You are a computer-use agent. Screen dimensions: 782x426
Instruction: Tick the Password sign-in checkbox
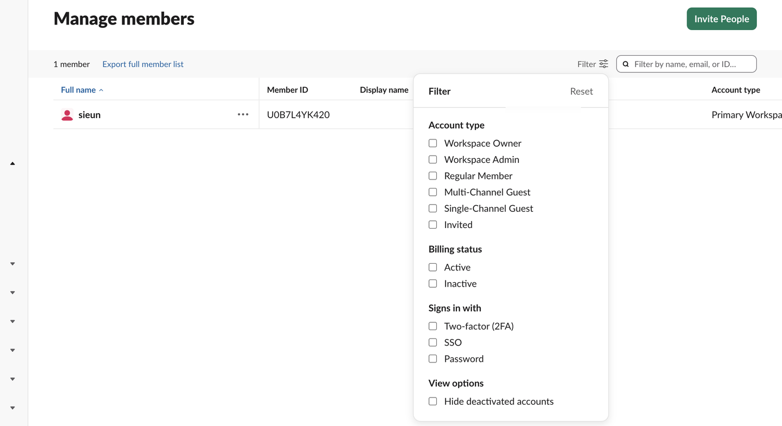(x=433, y=359)
